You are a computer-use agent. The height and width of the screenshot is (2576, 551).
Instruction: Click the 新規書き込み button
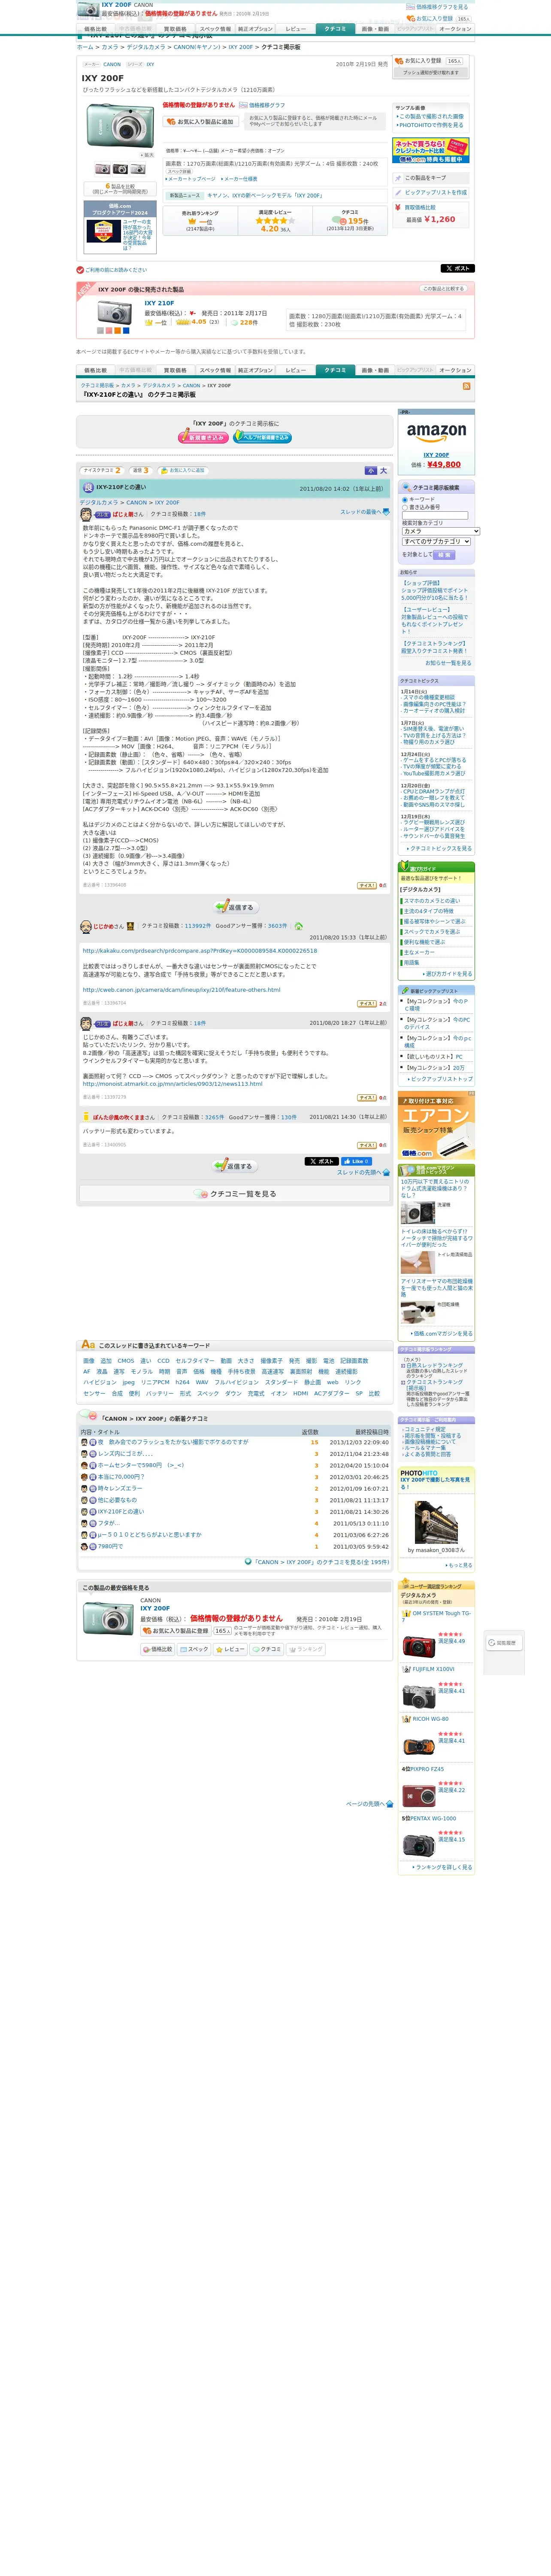(203, 437)
